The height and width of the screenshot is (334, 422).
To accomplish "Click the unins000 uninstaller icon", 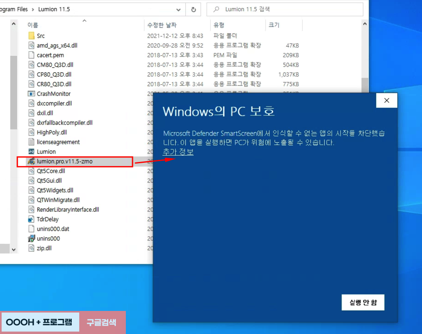I will click(x=31, y=238).
